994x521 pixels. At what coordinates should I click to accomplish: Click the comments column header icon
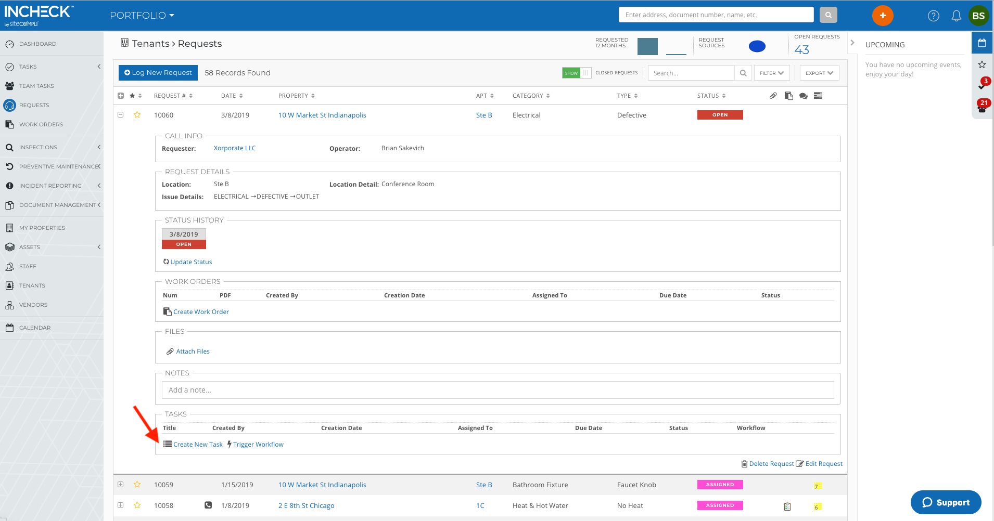804,96
